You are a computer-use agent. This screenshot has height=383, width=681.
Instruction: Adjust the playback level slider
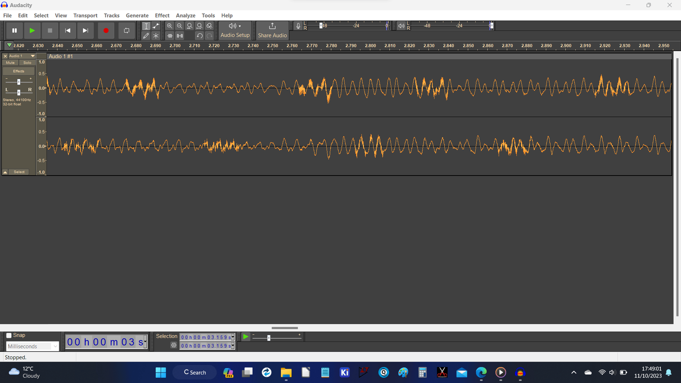pos(492,26)
